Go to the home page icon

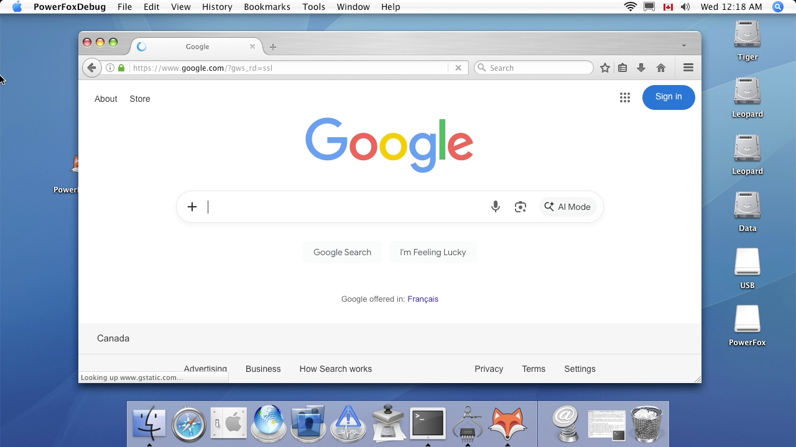tap(661, 68)
